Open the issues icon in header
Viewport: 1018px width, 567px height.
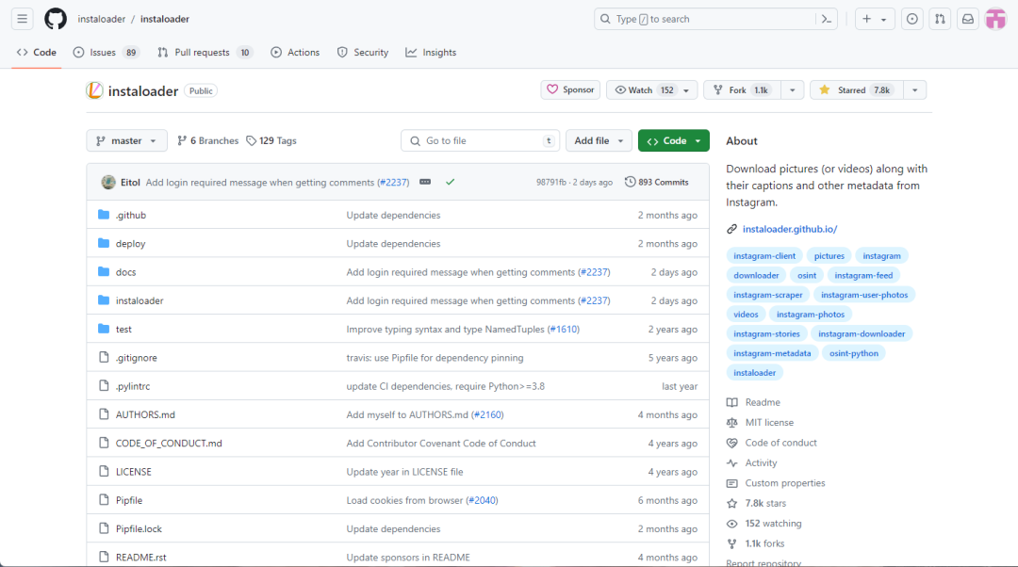pos(911,19)
